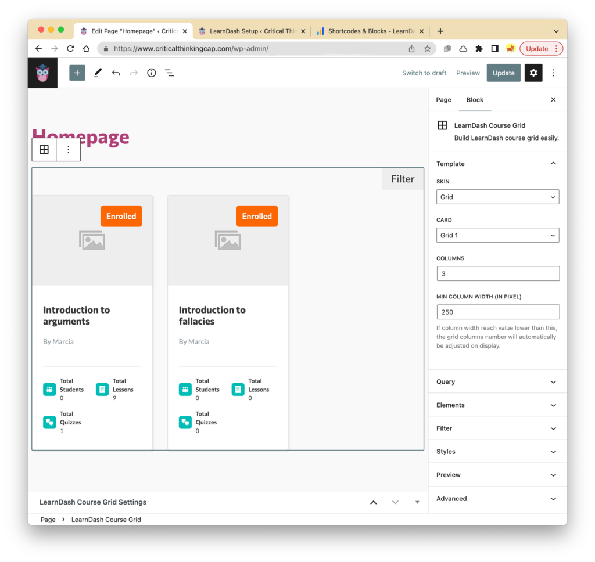Image resolution: width=595 pixels, height=562 pixels.
Task: Click the Preview button in top bar
Action: pos(468,73)
